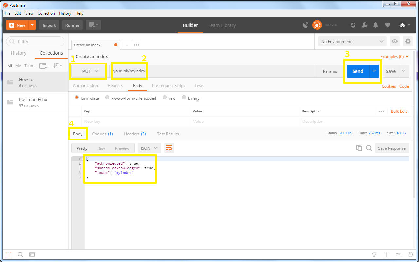Select the raw radio button
The height and width of the screenshot is (262, 419).
165,98
